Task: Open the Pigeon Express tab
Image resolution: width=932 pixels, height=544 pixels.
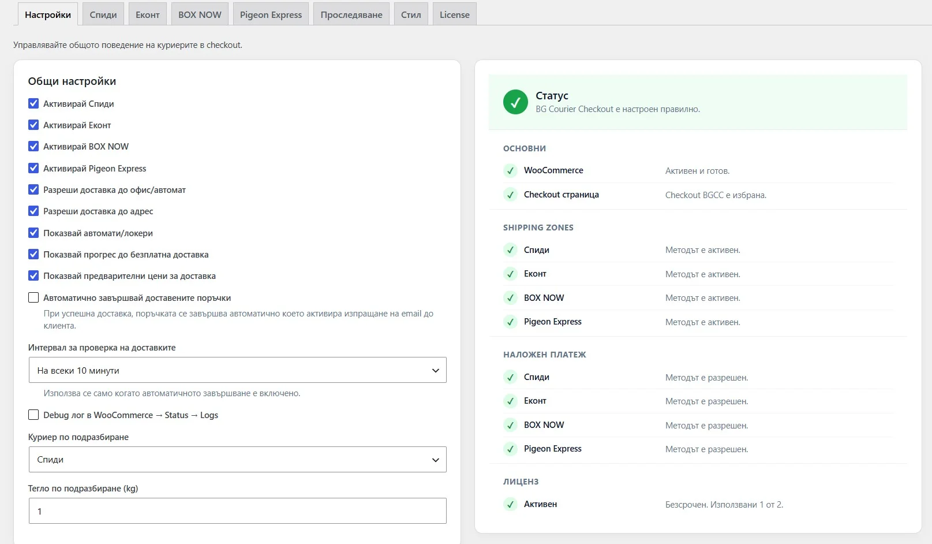Action: pyautogui.click(x=271, y=14)
